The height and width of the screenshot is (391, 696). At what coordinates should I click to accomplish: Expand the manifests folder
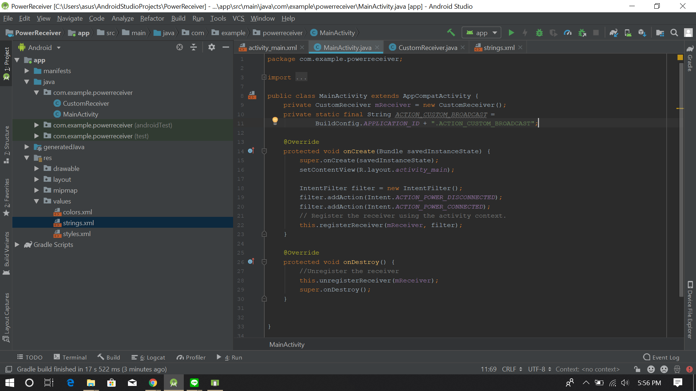(x=26, y=71)
